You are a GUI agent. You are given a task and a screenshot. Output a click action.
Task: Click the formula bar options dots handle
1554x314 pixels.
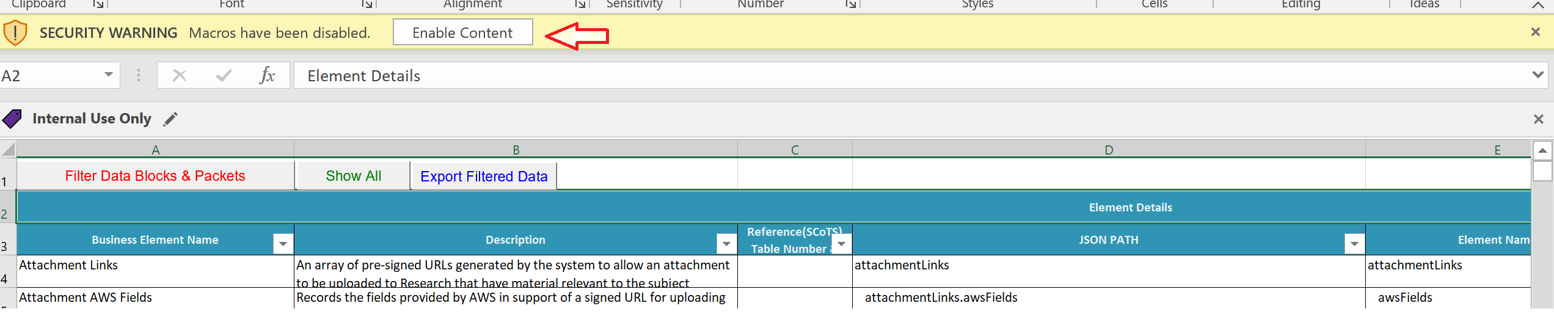tap(139, 75)
